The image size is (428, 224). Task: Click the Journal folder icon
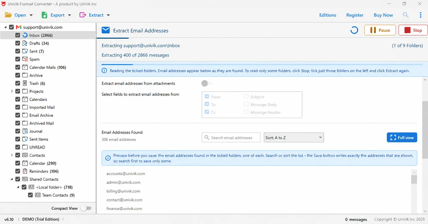coord(25,131)
